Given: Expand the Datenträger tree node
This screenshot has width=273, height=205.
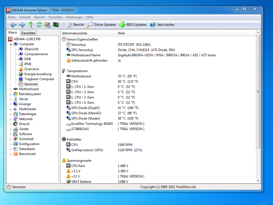Looking at the screenshot, I should [11, 114].
